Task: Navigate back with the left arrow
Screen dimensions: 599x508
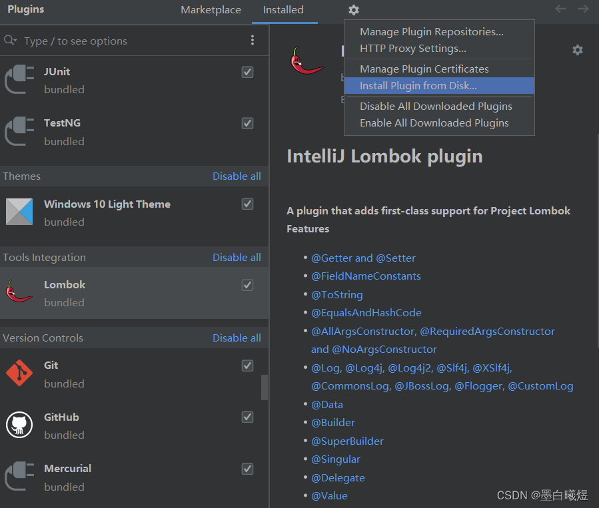Action: [560, 9]
